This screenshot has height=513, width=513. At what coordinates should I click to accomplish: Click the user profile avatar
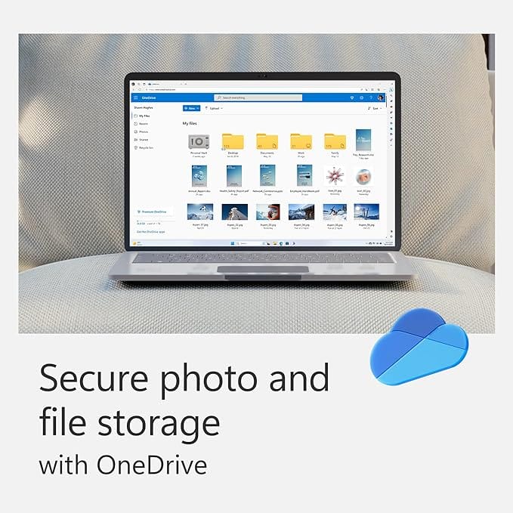380,97
